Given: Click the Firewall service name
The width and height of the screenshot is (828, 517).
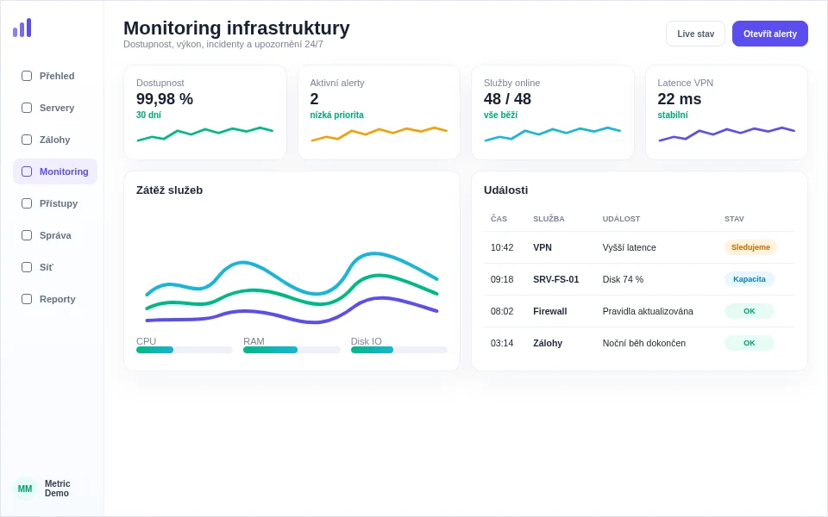Looking at the screenshot, I should [x=549, y=311].
